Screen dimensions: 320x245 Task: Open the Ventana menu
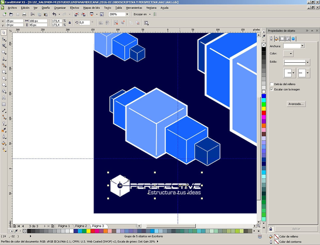click(151, 8)
